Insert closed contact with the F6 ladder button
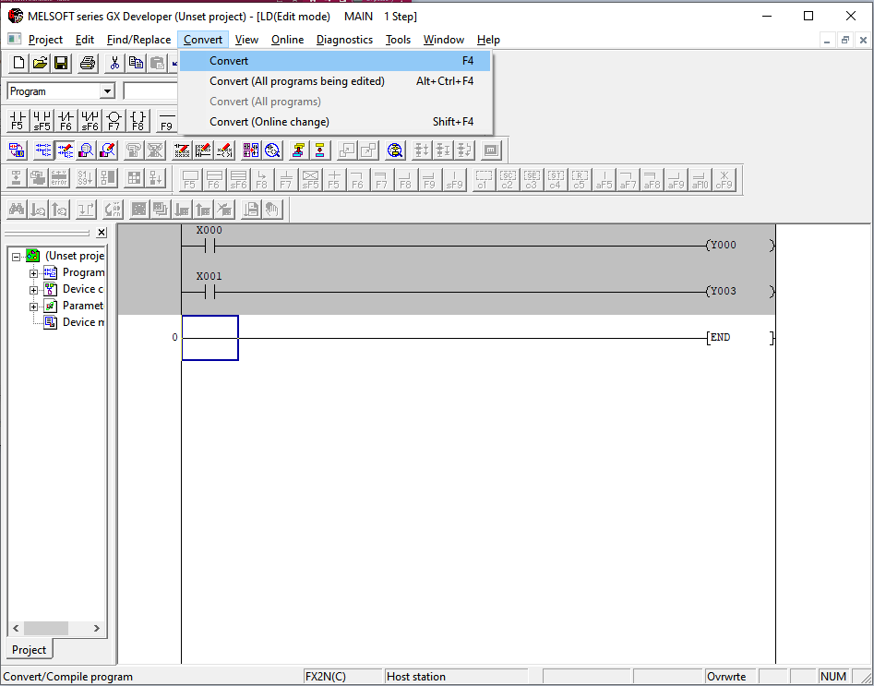Viewport: 874px width, 686px height. pyautogui.click(x=66, y=120)
